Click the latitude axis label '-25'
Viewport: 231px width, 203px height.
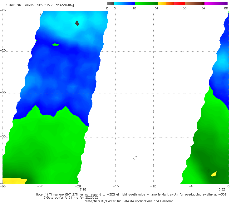point(3,50)
